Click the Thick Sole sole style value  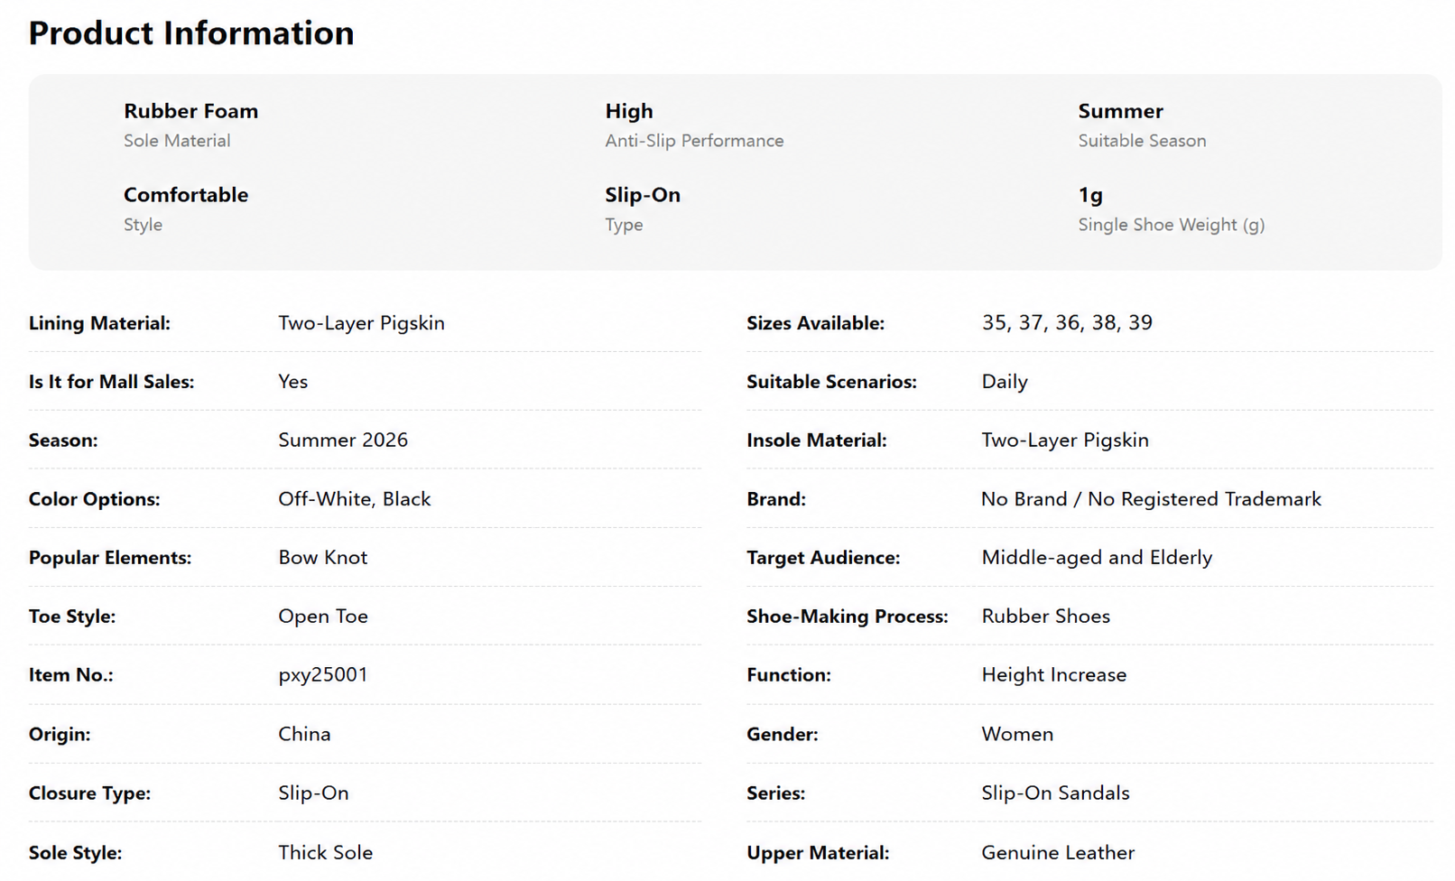click(325, 852)
